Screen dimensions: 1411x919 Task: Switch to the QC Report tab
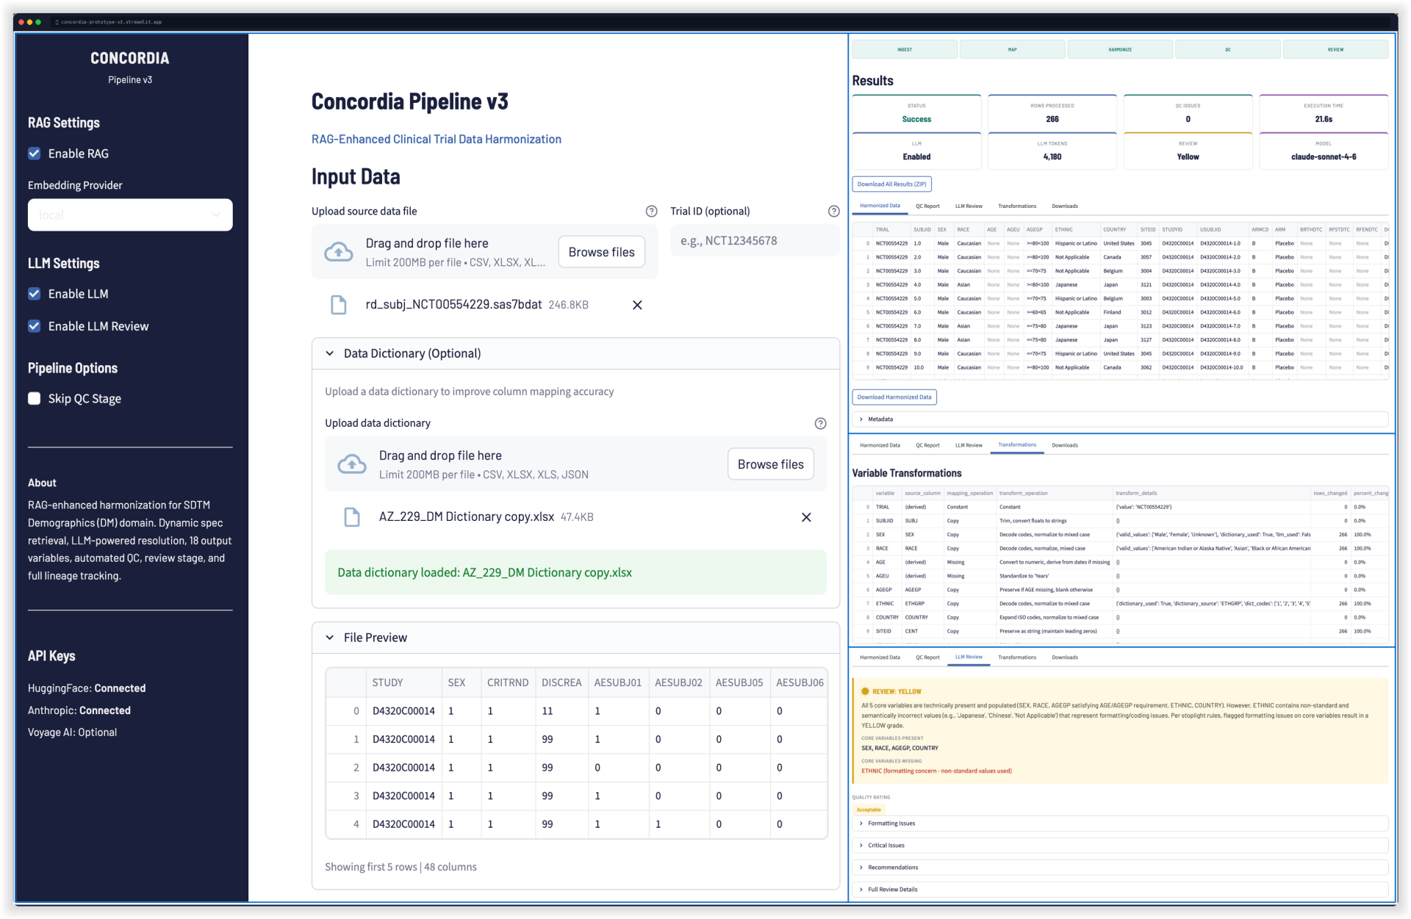(x=928, y=206)
